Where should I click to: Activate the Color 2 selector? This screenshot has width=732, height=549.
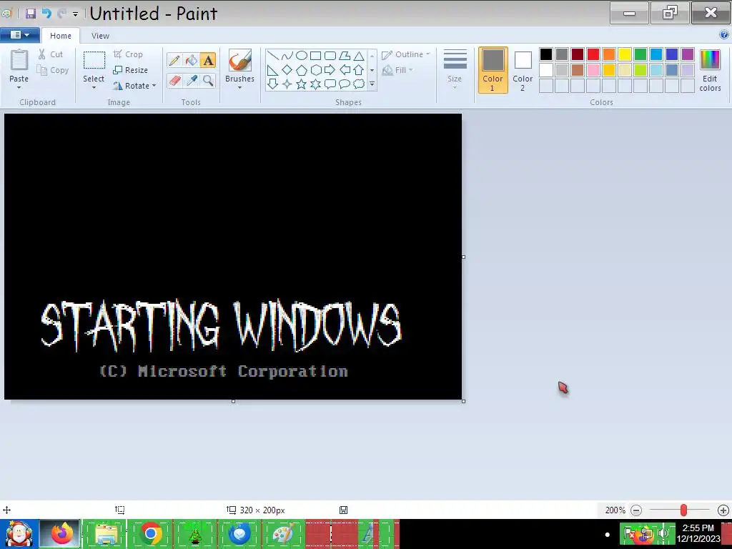click(x=523, y=70)
